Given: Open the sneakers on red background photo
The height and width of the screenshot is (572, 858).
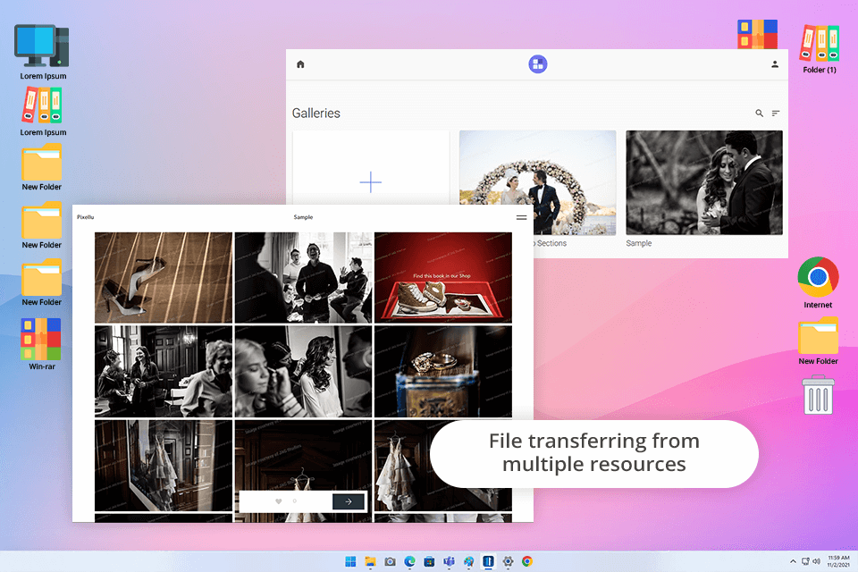Looking at the screenshot, I should click(x=443, y=278).
